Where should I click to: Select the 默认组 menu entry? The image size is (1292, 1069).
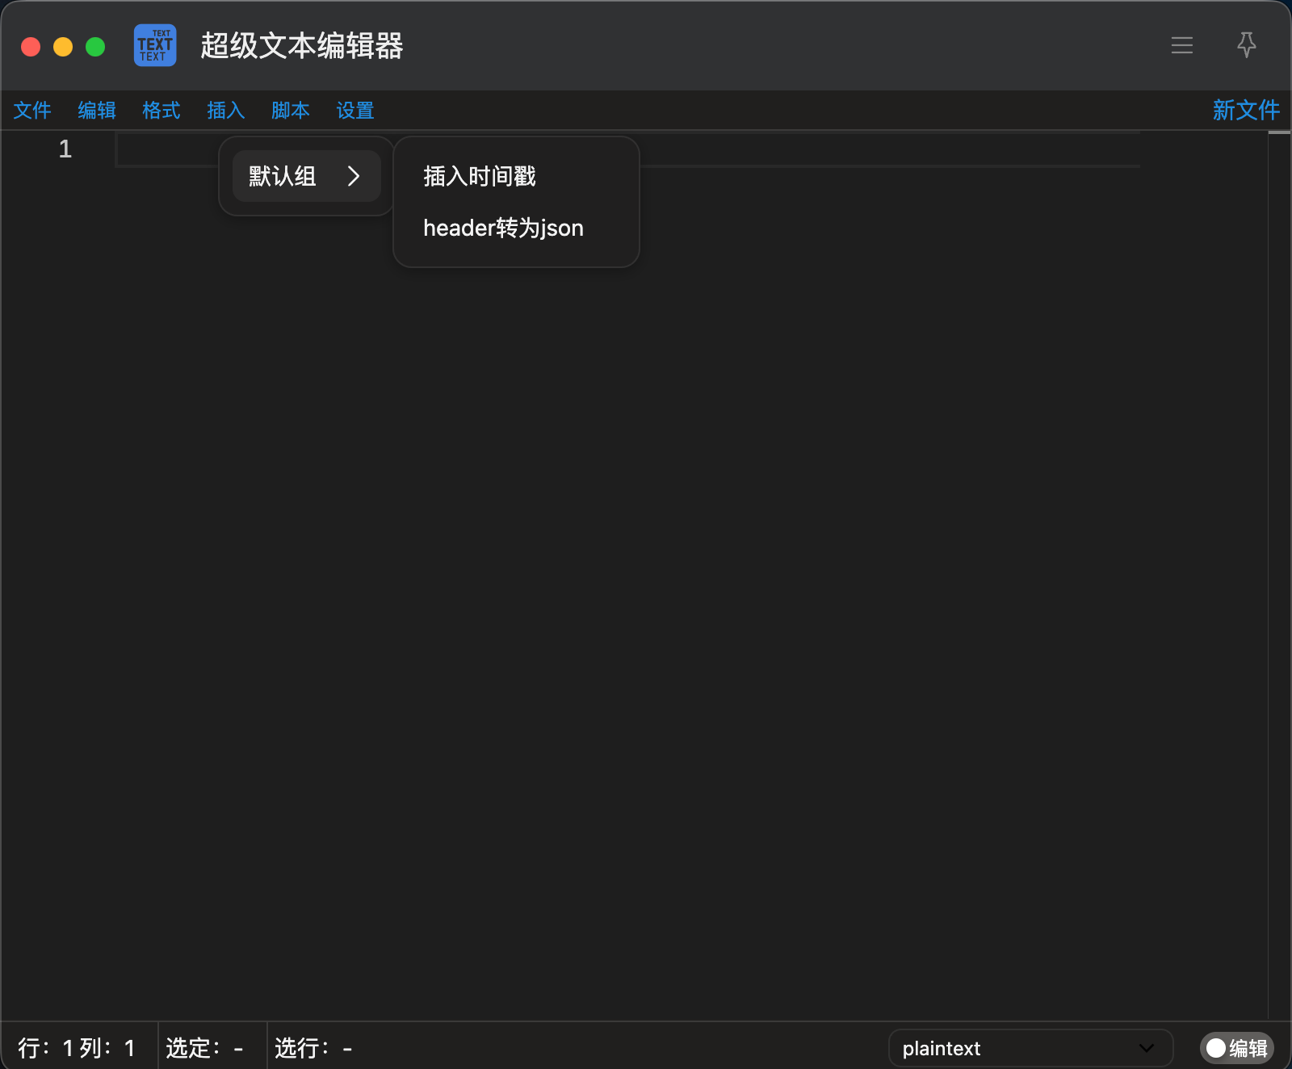coord(307,176)
